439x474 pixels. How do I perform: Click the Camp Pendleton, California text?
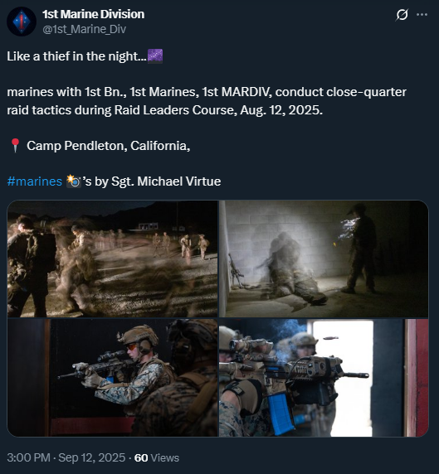coord(109,146)
